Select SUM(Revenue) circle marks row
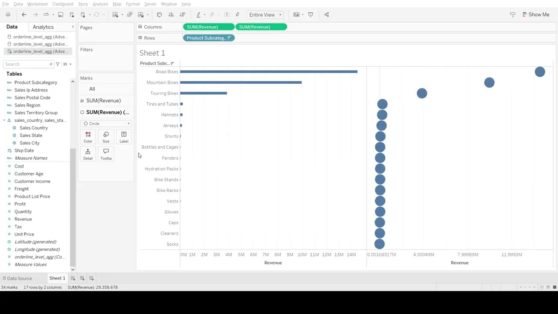Viewport: 558px width, 314px height. point(106,113)
